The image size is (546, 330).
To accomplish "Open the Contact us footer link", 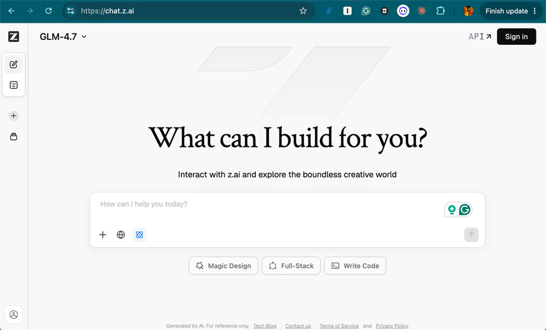I will (298, 326).
